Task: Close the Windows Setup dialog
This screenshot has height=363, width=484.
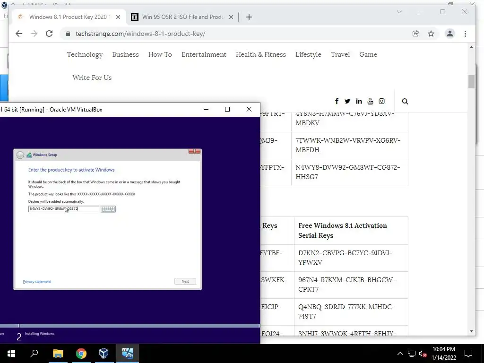Action: coord(194,151)
